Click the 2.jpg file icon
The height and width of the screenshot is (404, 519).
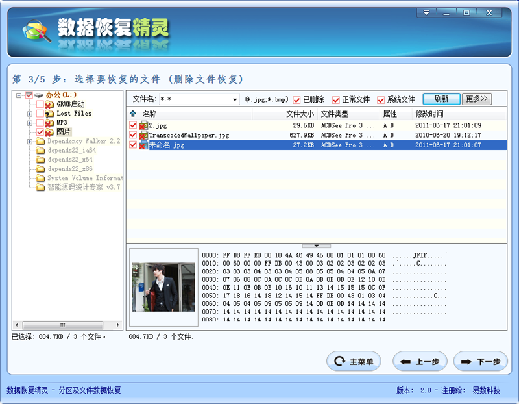pyautogui.click(x=143, y=125)
